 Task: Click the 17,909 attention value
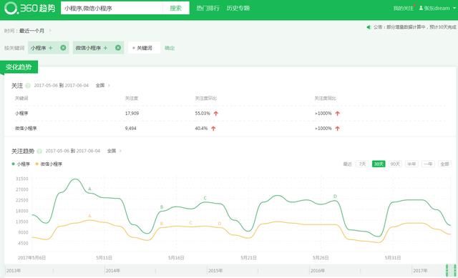[x=132, y=113]
